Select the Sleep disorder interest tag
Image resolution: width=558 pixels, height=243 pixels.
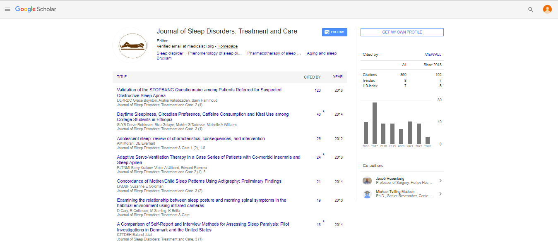pyautogui.click(x=170, y=53)
